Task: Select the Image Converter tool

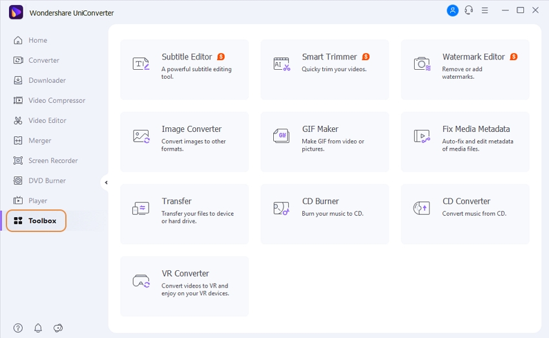Action: (x=184, y=142)
